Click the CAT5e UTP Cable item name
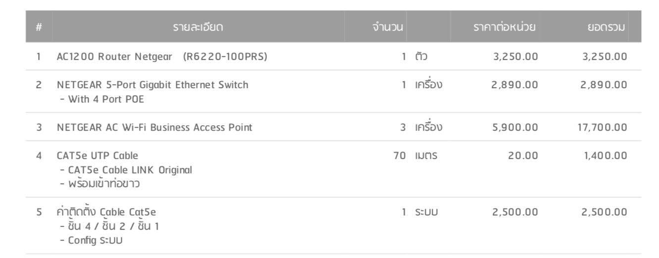The height and width of the screenshot is (258, 659). pos(98,155)
